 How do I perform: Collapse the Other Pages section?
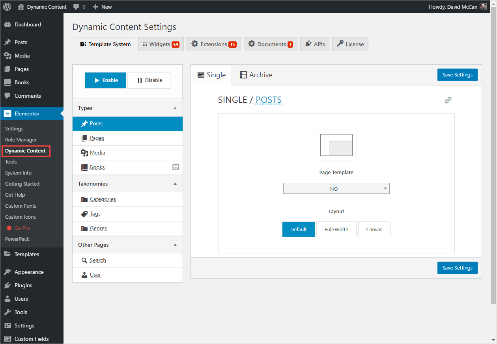coord(176,245)
